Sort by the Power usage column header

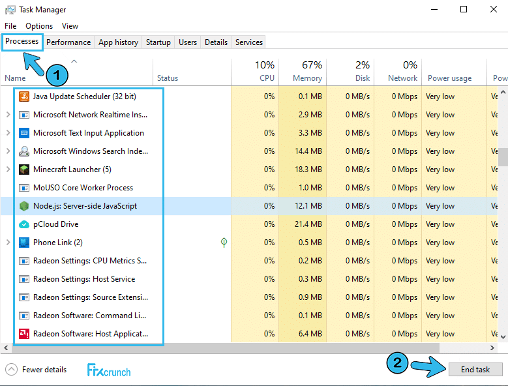[454, 72]
